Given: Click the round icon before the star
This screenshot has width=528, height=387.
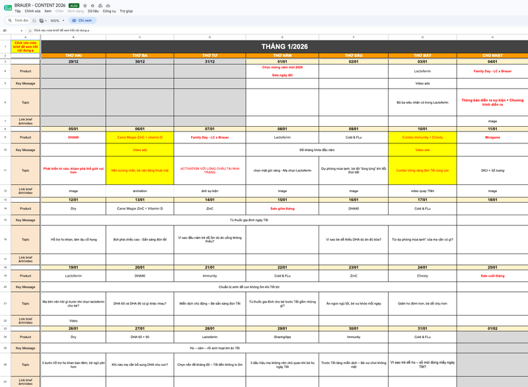Looking at the screenshot, I should pyautogui.click(x=85, y=5).
